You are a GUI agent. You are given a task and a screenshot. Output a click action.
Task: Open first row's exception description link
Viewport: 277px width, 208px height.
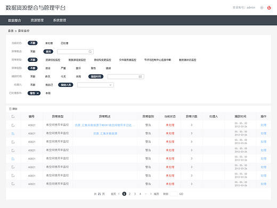click(105, 125)
